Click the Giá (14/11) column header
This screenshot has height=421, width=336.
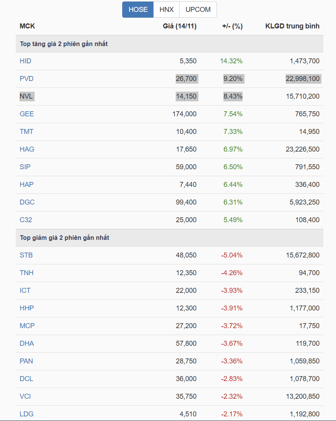tap(180, 26)
